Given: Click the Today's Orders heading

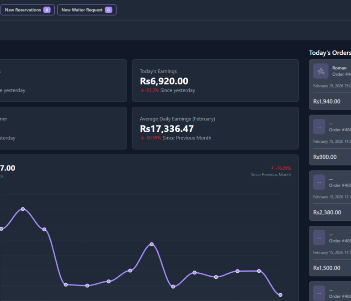Looking at the screenshot, I should pos(330,53).
